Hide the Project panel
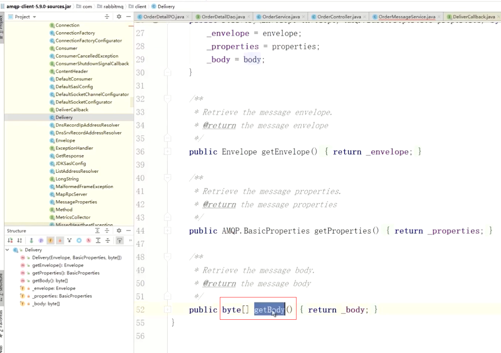 (128, 17)
